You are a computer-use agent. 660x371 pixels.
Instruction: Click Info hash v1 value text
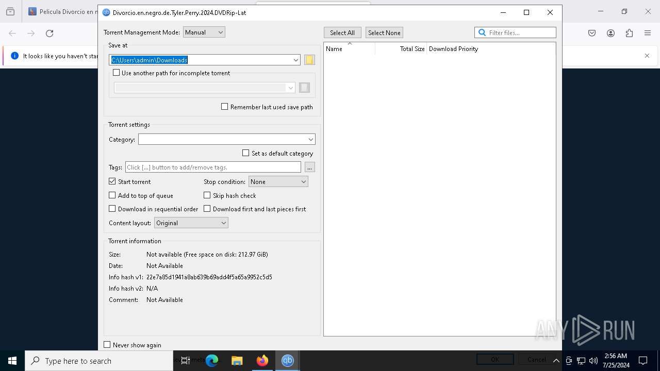pyautogui.click(x=209, y=277)
